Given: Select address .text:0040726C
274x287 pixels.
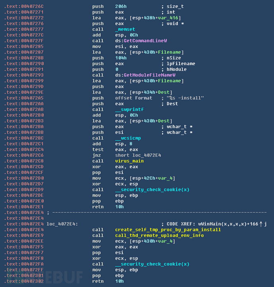Looking at the screenshot, I should coord(24,6).
